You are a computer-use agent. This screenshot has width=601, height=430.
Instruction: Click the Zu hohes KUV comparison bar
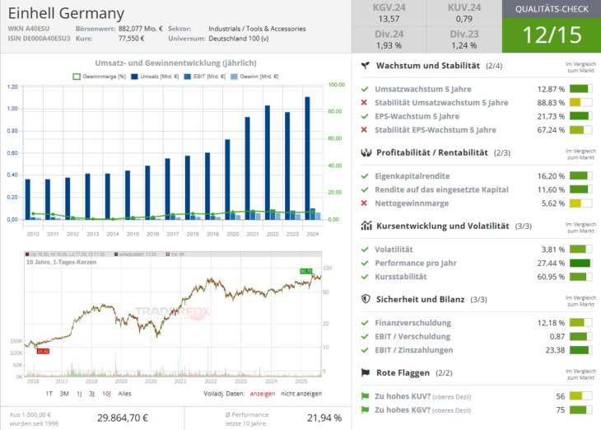580,396
